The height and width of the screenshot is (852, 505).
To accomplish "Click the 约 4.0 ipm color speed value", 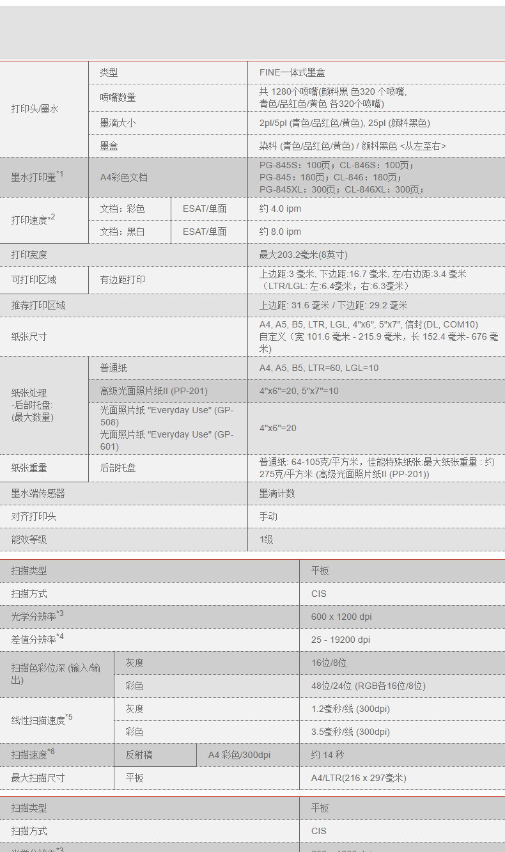I will click(280, 209).
